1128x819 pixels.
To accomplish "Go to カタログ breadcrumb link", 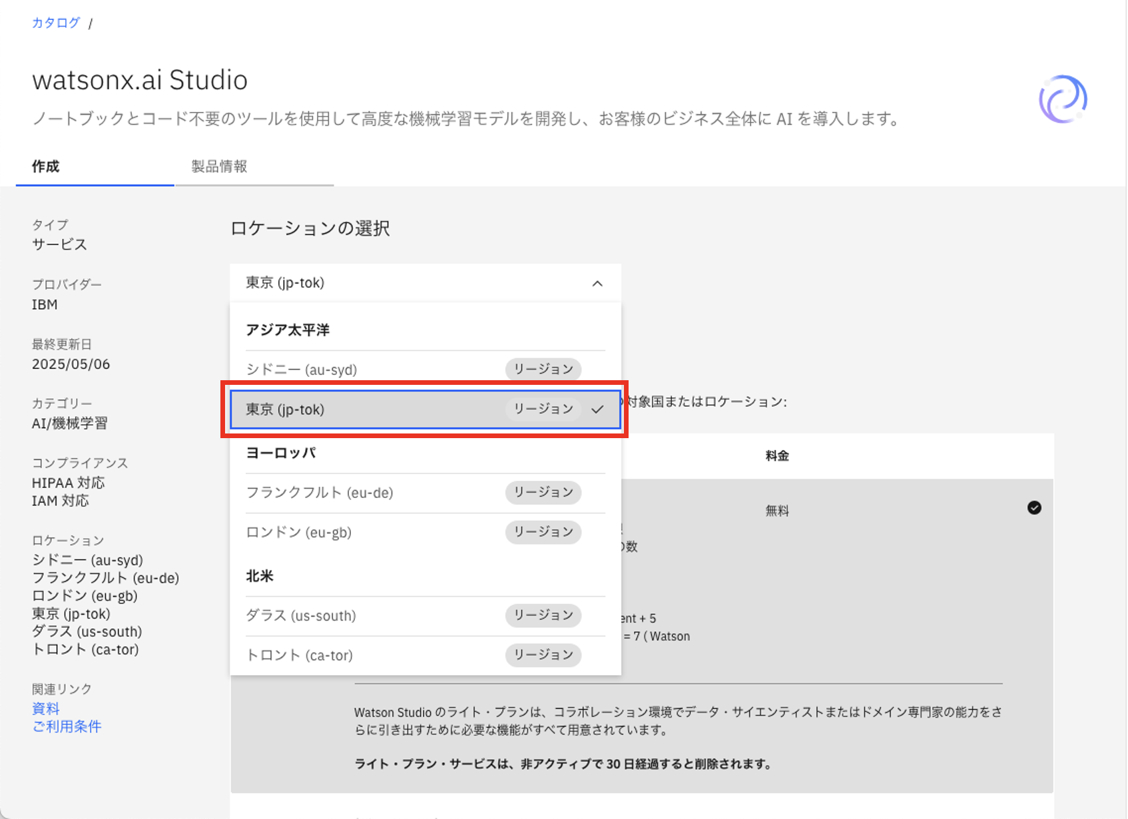I will [x=56, y=23].
